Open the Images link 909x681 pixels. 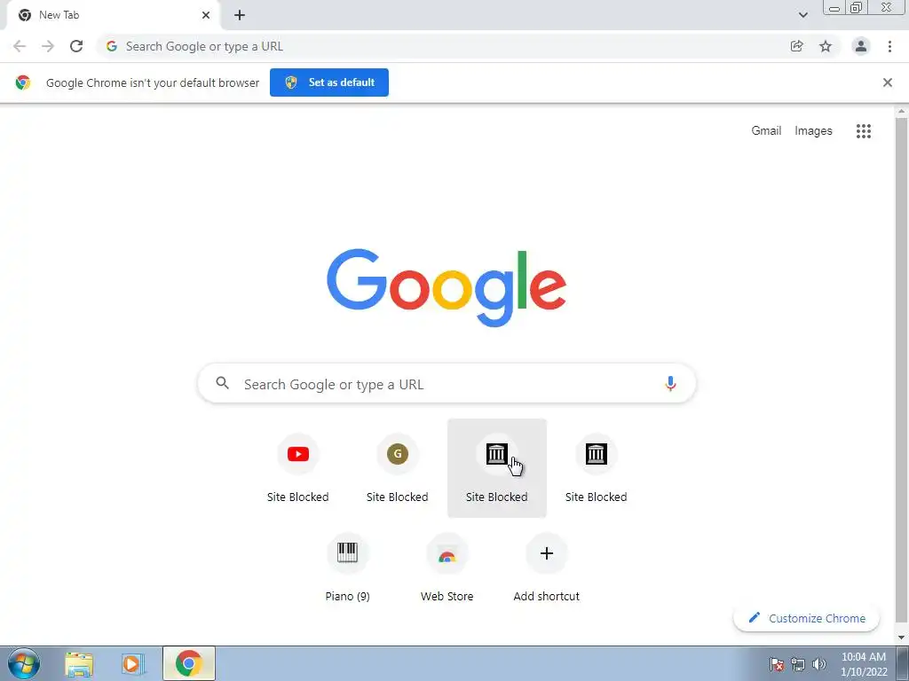click(813, 131)
